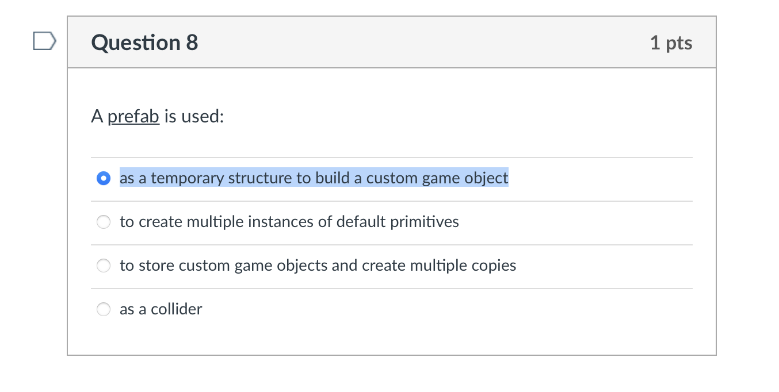Click the question prompt 'A prefab is used:'

coord(156,116)
